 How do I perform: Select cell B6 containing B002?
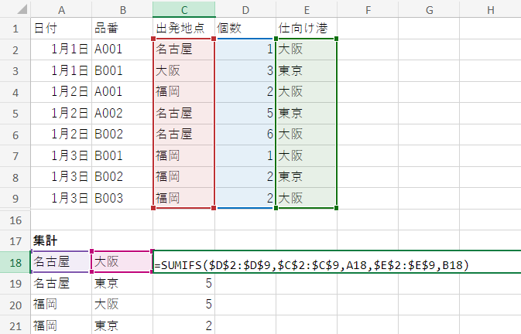click(122, 135)
